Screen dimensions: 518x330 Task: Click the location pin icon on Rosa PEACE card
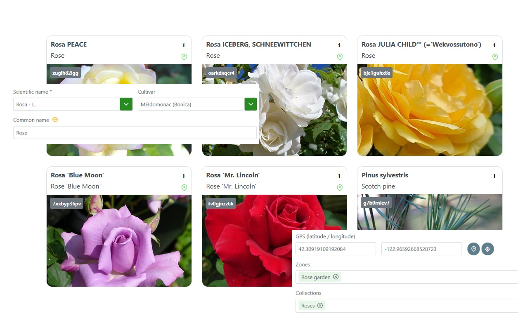click(x=184, y=57)
